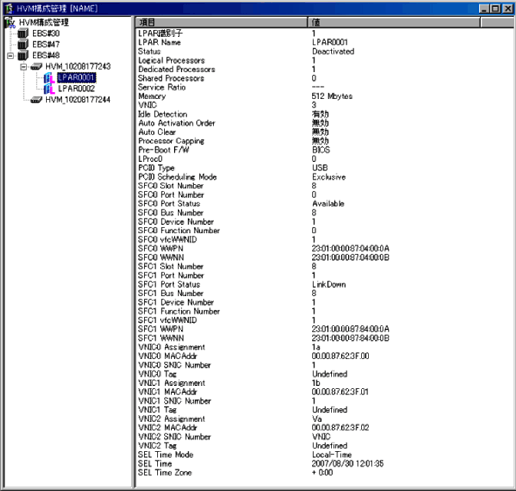Select the EBS#47 tree item
Viewport: 516px width, 491px height.
click(x=46, y=44)
